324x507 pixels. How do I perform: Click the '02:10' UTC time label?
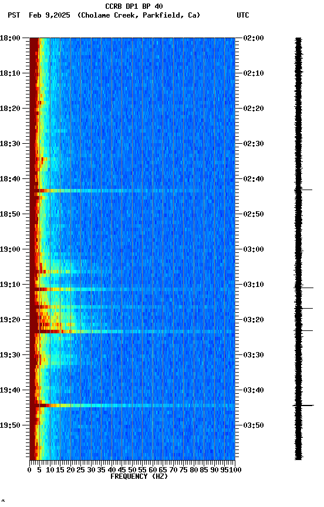pyautogui.click(x=254, y=73)
